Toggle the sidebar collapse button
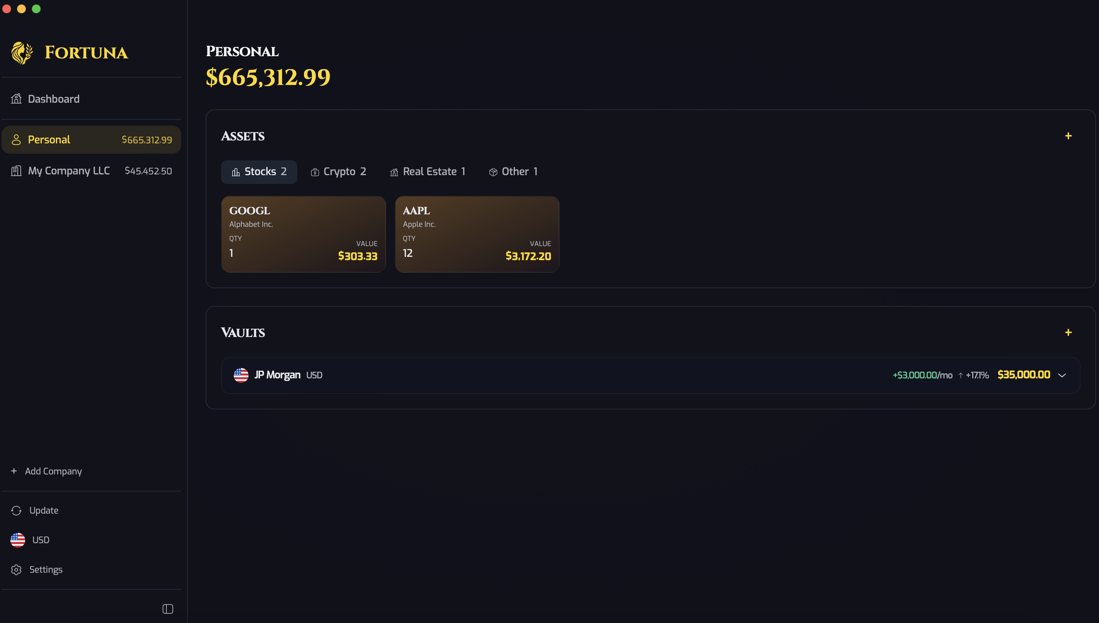The height and width of the screenshot is (623, 1099). 168,609
